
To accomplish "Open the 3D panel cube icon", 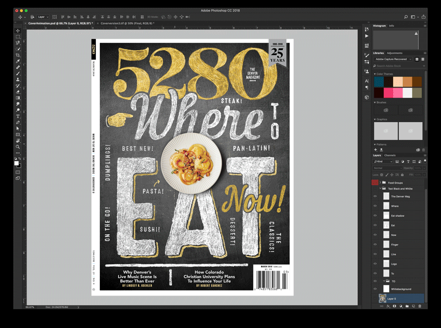I will pyautogui.click(x=367, y=98).
